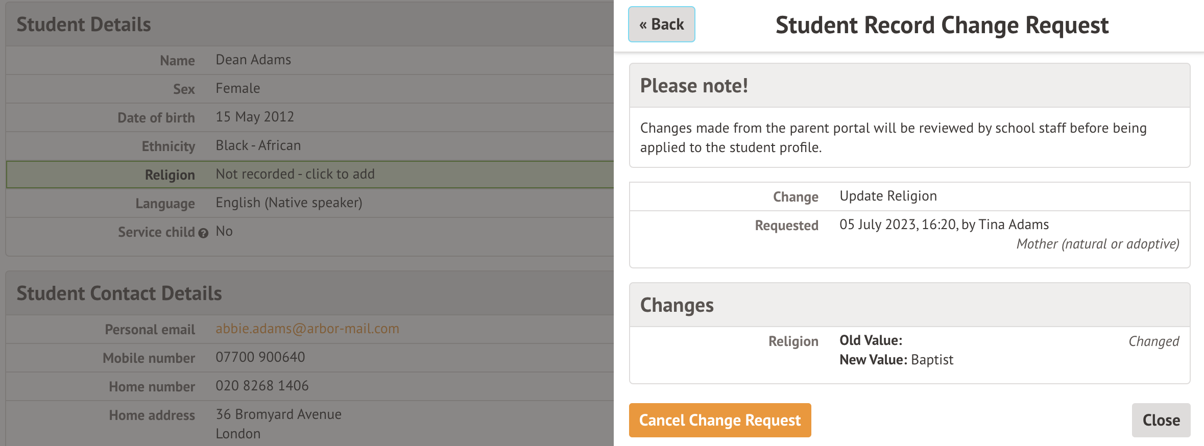Click the Ethnicity row Black - African
Screen dimensions: 1204x446
pyautogui.click(x=258, y=146)
